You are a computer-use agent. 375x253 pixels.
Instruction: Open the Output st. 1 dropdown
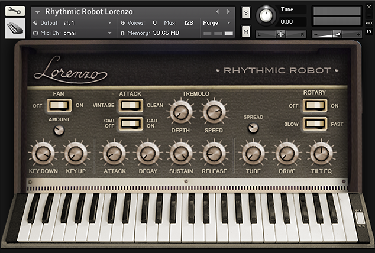click(73, 23)
